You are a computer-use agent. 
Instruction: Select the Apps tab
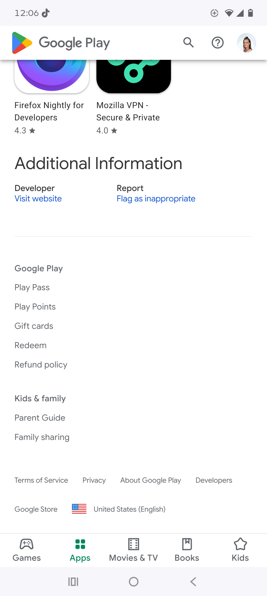click(x=80, y=550)
